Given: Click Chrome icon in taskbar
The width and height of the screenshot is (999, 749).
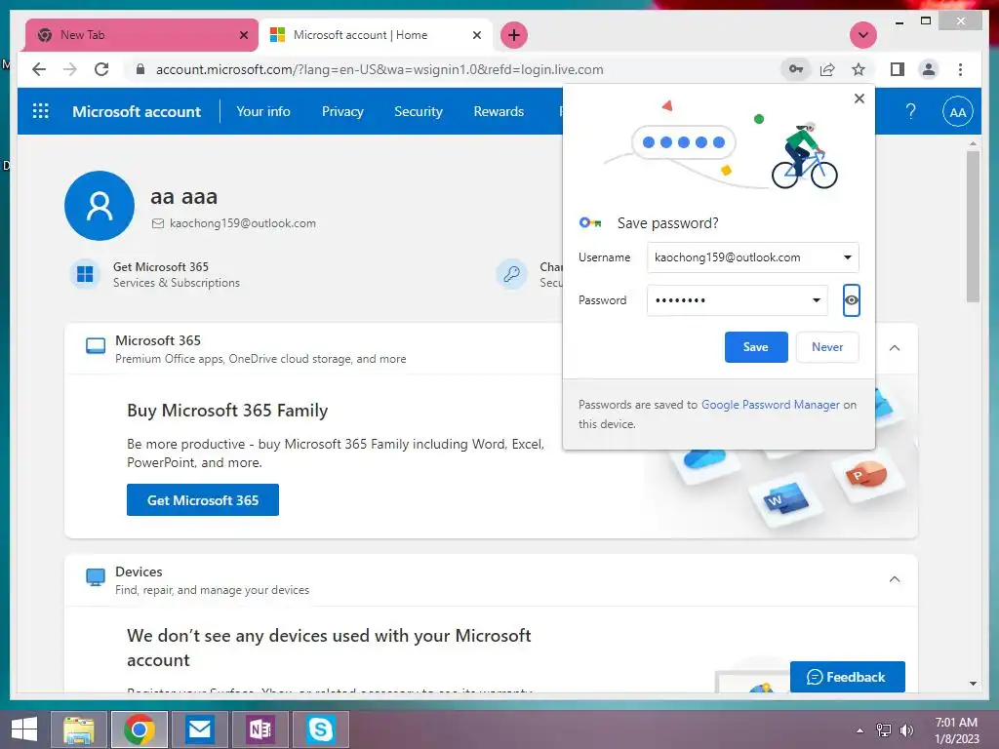Looking at the screenshot, I should click(140, 729).
